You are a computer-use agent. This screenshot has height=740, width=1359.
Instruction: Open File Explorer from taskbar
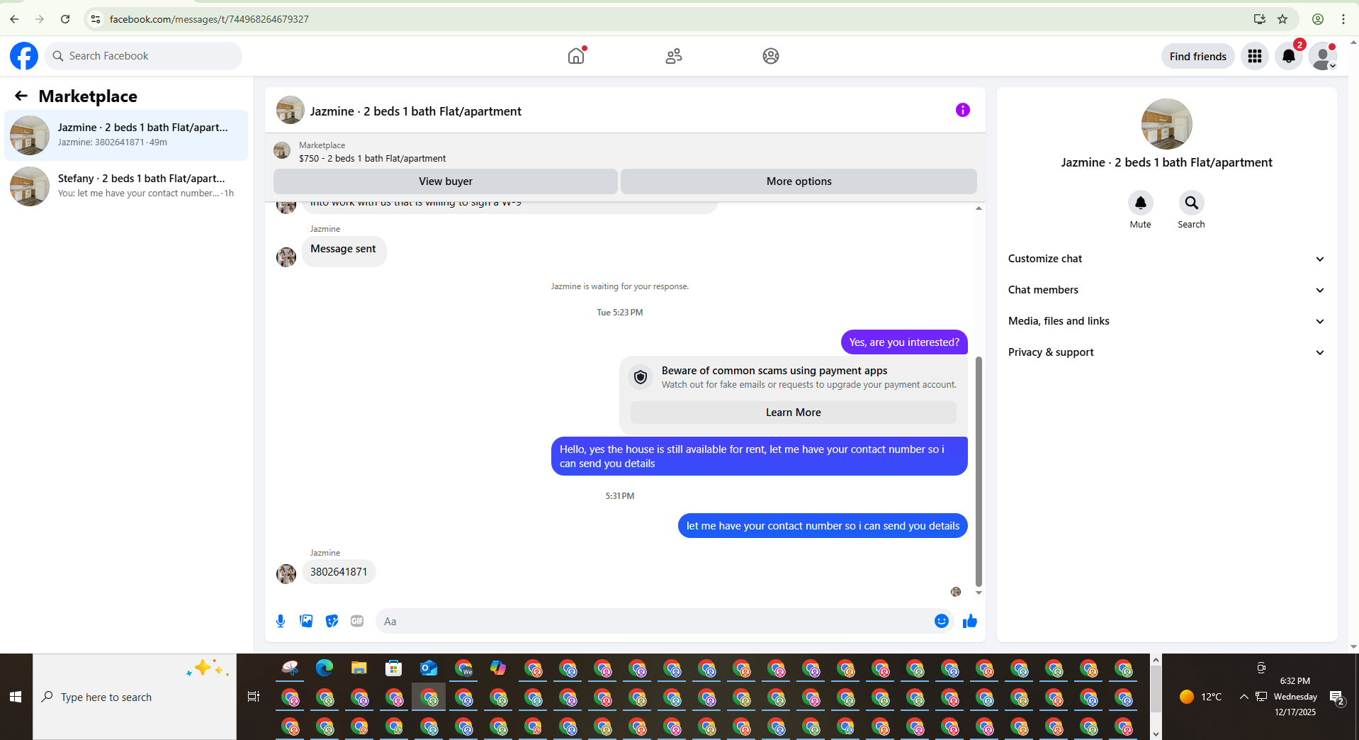click(x=359, y=668)
